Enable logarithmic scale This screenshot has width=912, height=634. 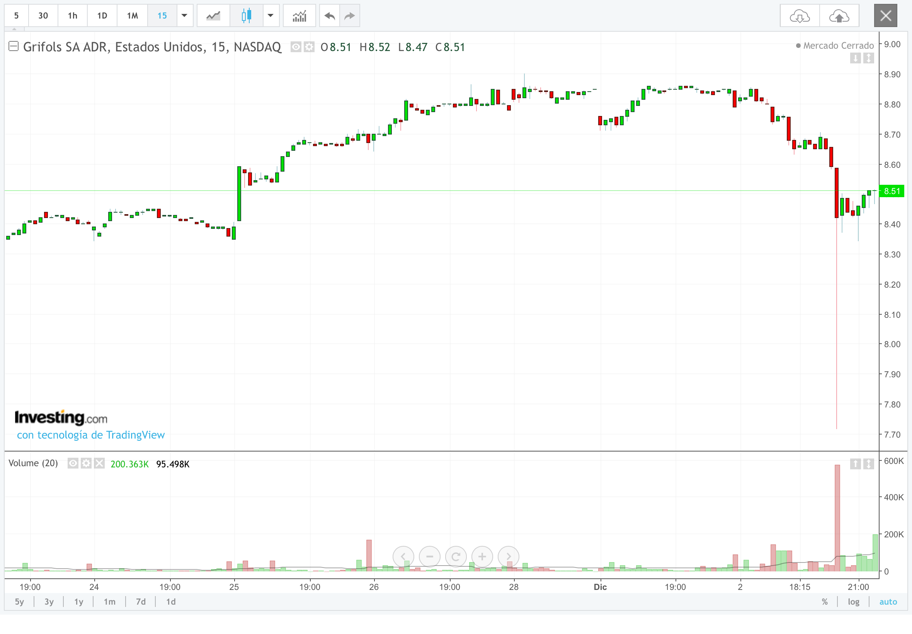(x=854, y=602)
